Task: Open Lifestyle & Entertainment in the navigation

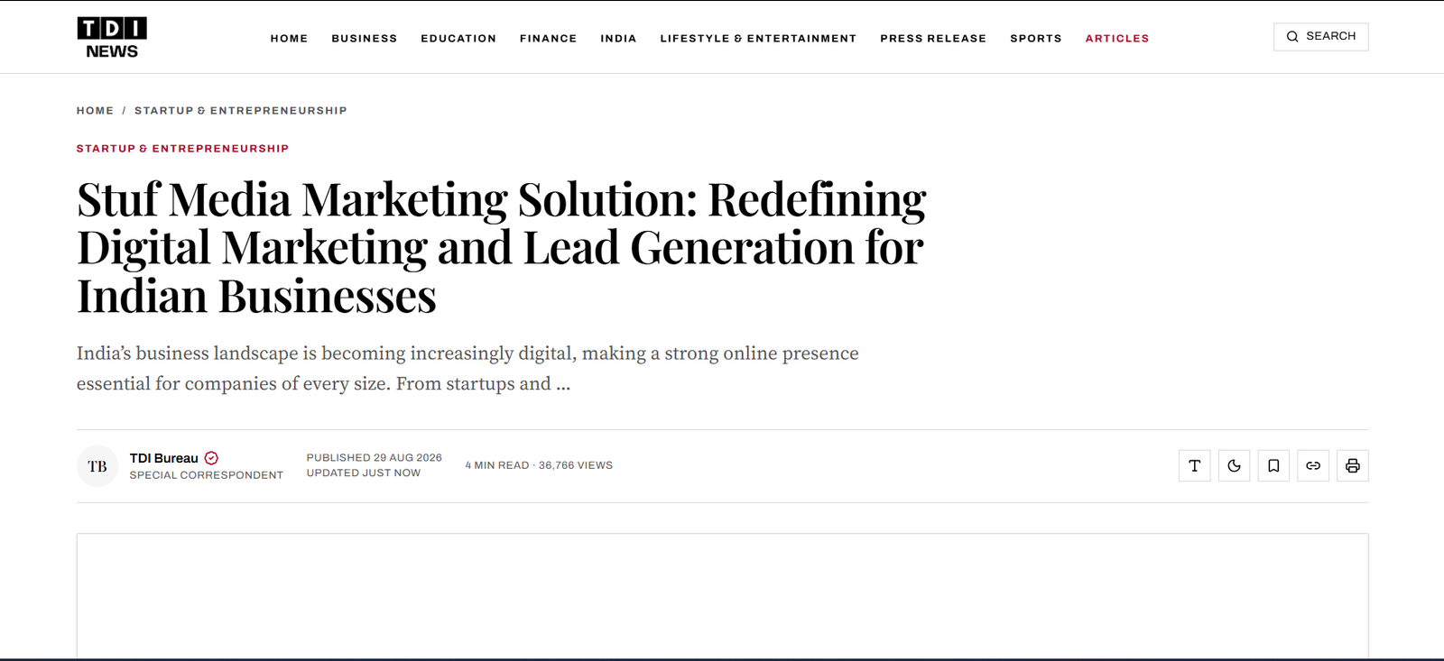Action: tap(758, 39)
